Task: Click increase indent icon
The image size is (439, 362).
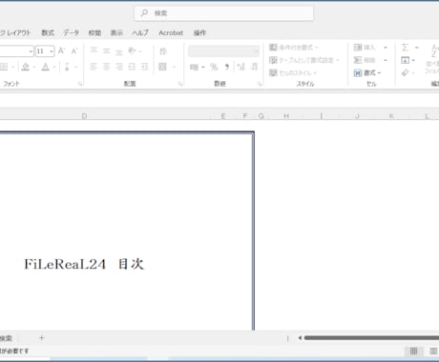Action: tap(144, 67)
